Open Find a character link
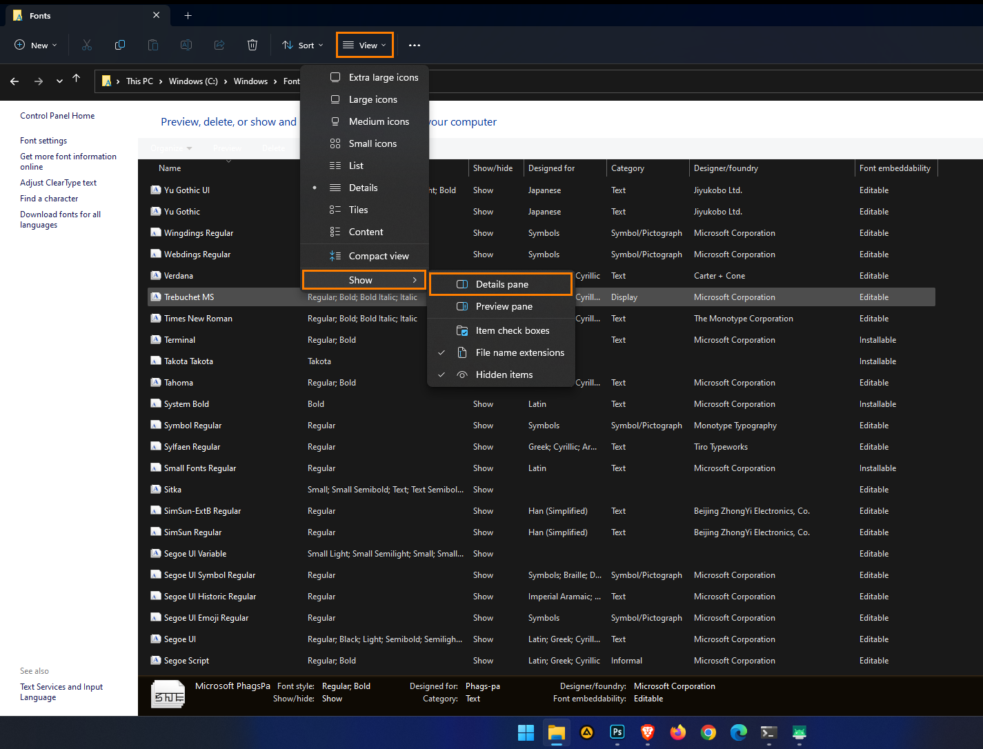This screenshot has width=983, height=749. 49,199
